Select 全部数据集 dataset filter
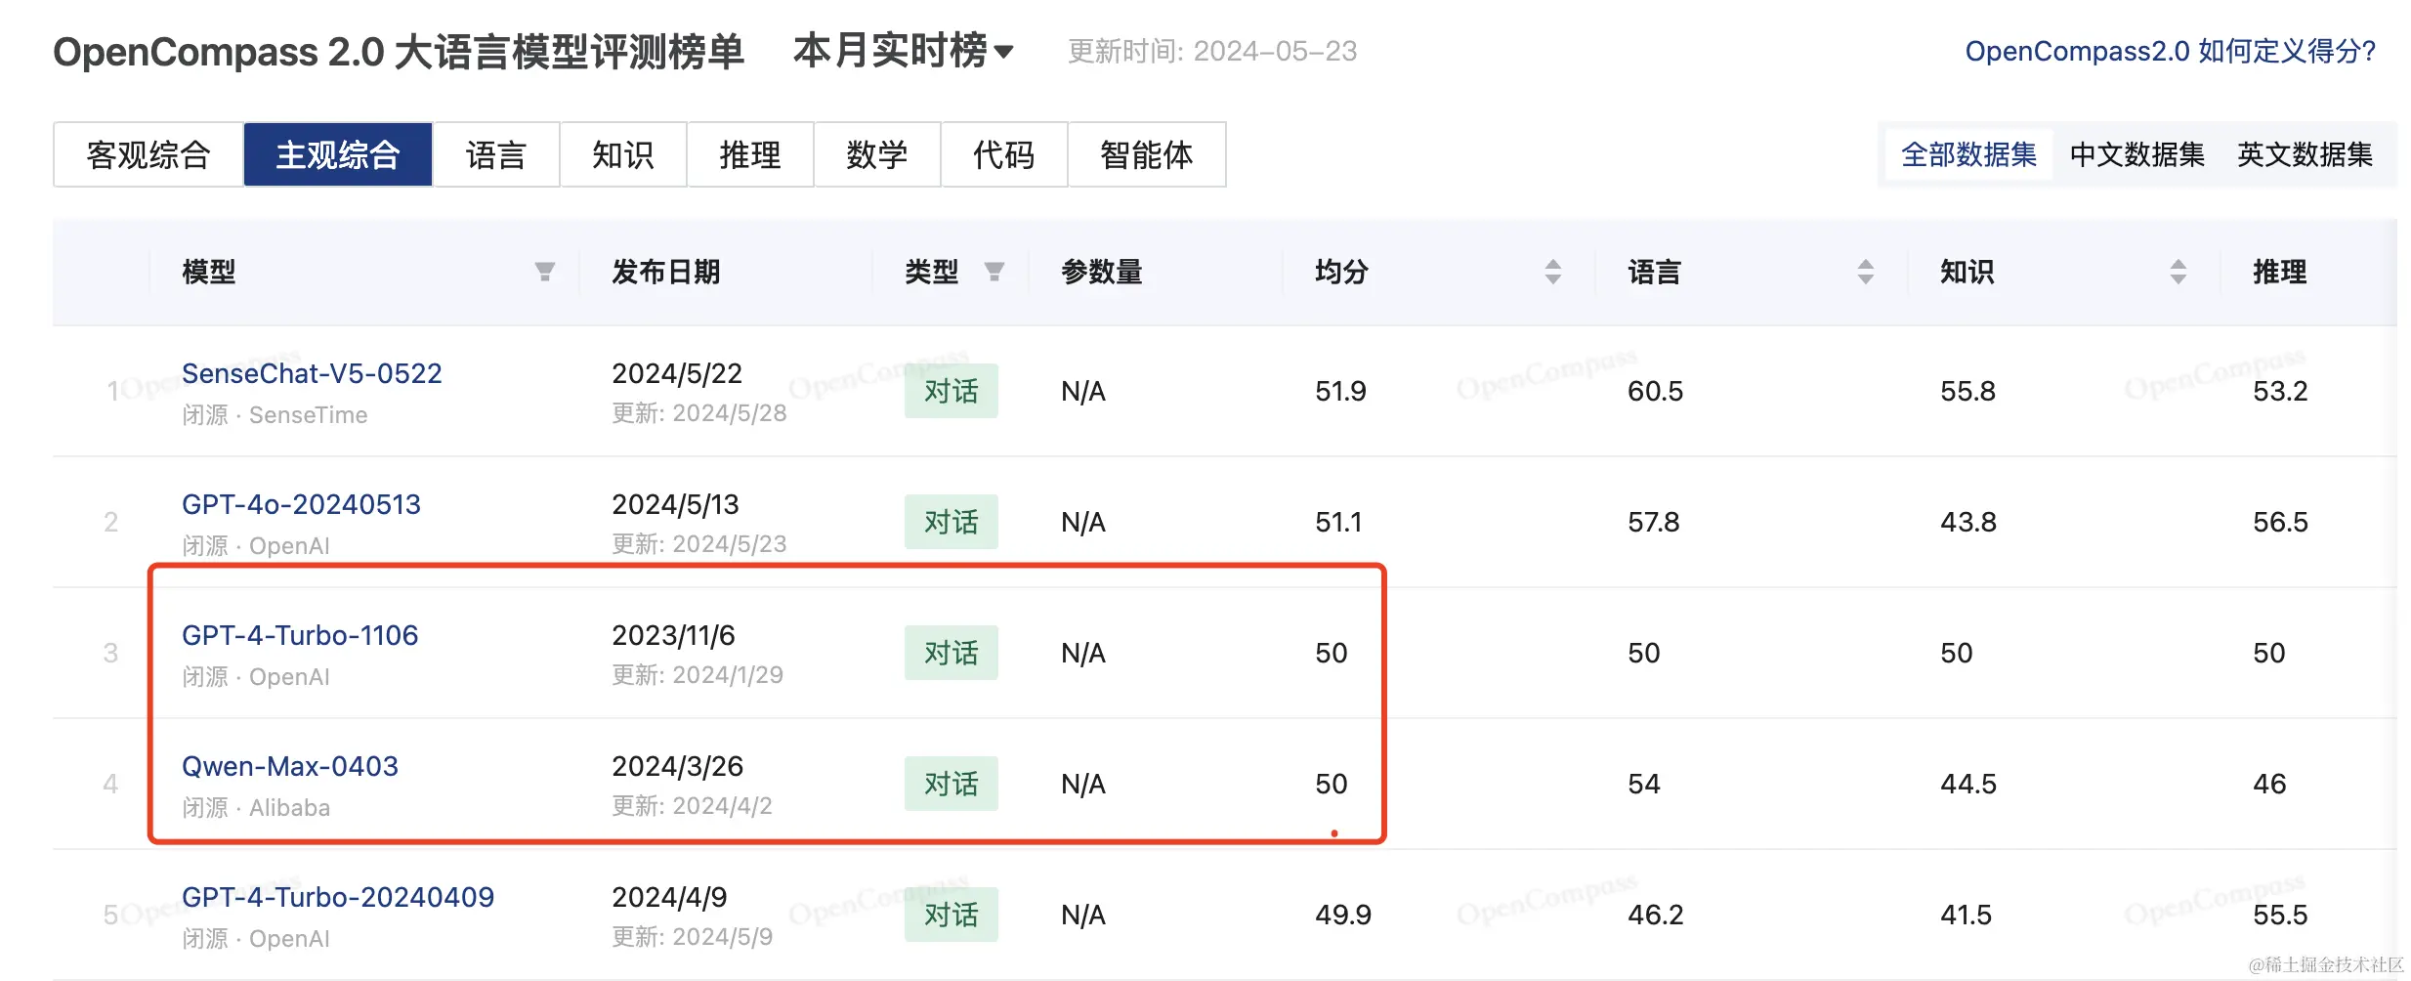2411x981 pixels. (x=1968, y=154)
